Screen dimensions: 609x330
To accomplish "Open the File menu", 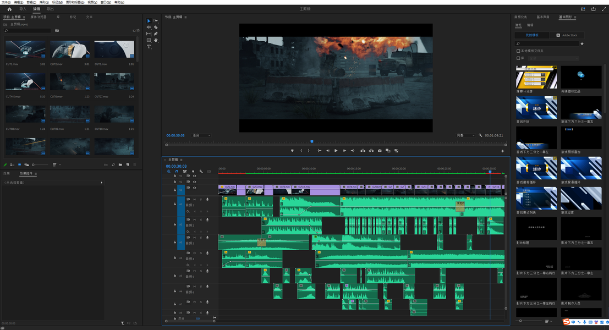I will pos(6,2).
